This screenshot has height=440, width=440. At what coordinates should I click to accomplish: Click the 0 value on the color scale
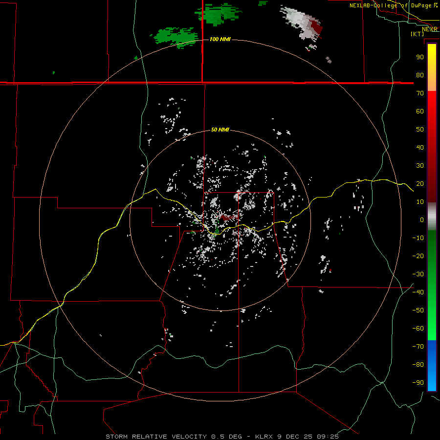tap(422, 220)
